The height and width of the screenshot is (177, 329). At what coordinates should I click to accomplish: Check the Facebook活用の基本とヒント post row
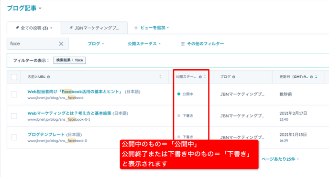pyautogui.click(x=14, y=94)
